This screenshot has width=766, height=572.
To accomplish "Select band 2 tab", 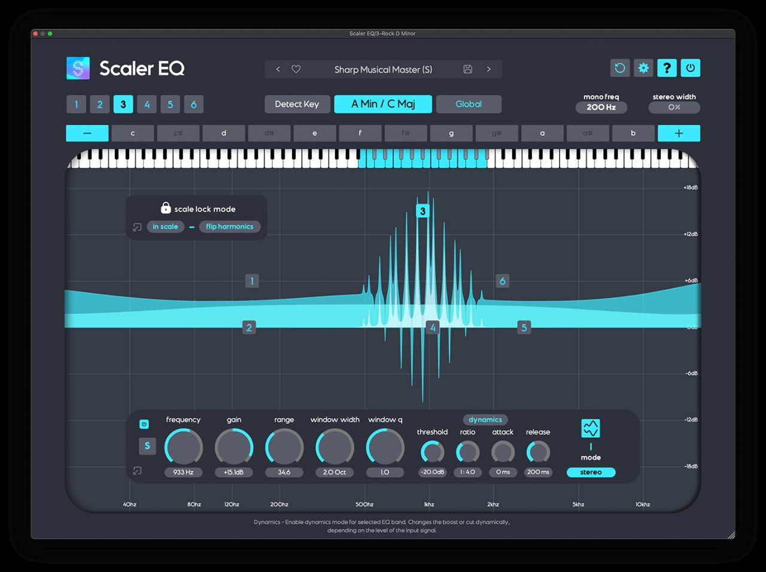I will (x=100, y=104).
